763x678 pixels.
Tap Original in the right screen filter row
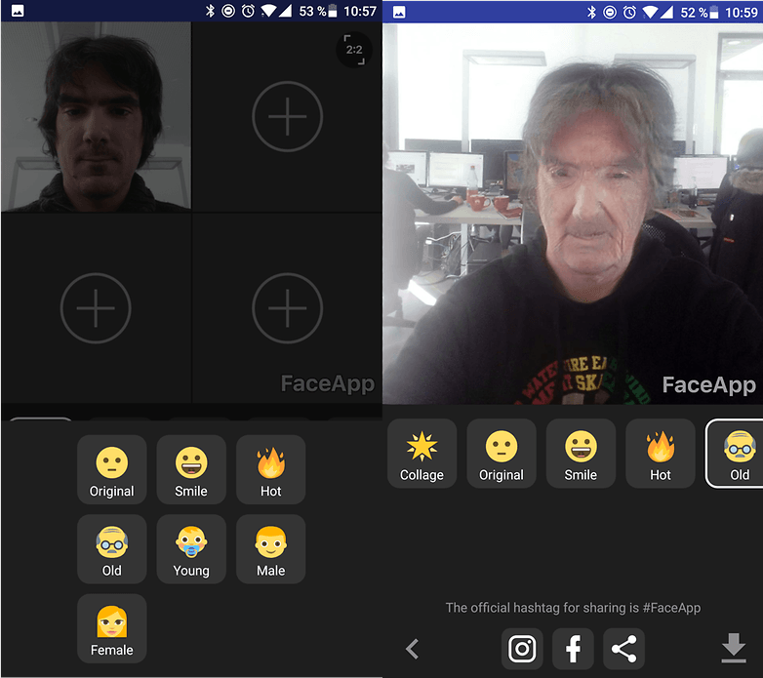(x=502, y=454)
